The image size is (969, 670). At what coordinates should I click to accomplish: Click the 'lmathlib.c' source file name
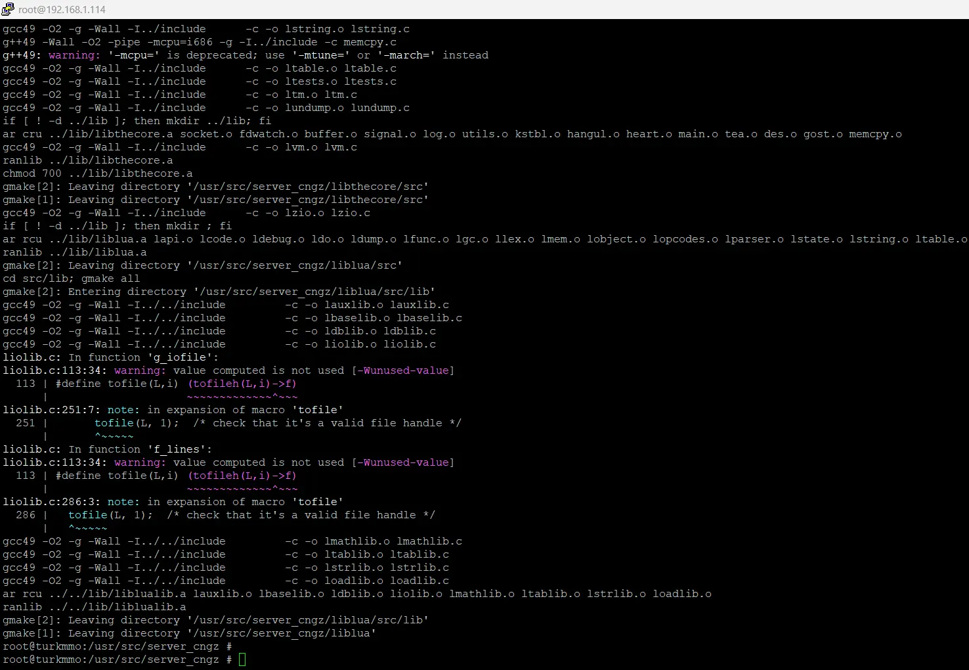pos(429,541)
